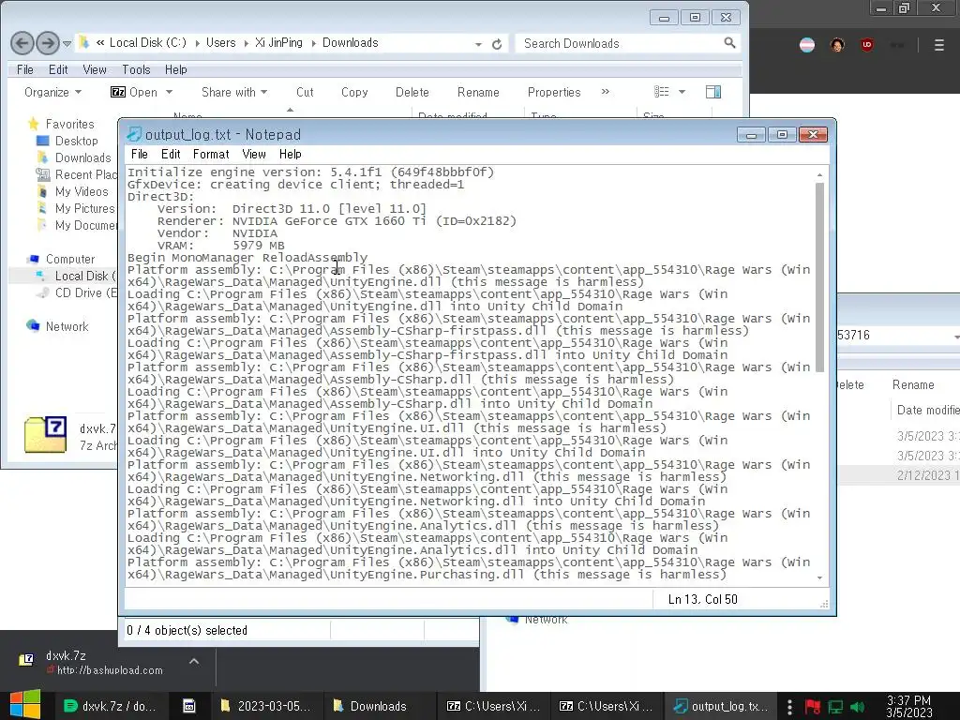Viewport: 960px width, 720px height.
Task: Select Recent Places in Favorites
Action: [x=85, y=174]
